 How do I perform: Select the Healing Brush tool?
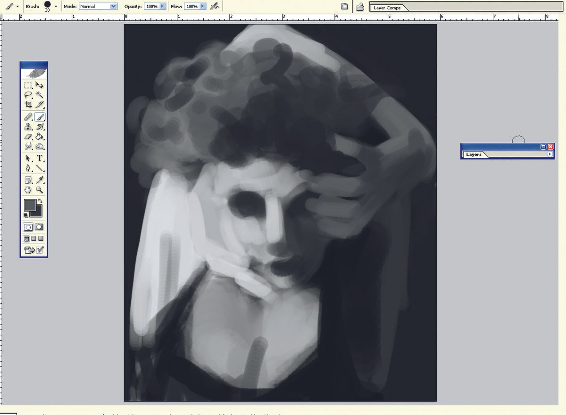tap(28, 117)
